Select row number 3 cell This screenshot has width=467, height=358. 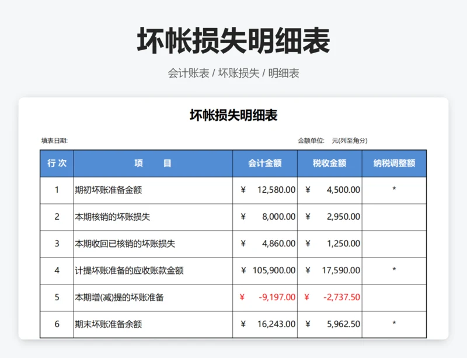(57, 244)
